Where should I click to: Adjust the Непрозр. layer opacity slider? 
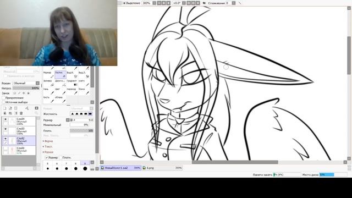point(26,88)
